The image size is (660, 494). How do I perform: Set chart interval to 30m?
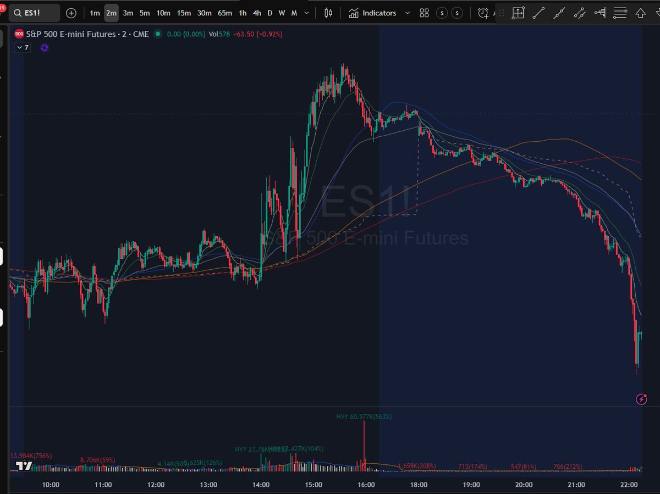(204, 13)
